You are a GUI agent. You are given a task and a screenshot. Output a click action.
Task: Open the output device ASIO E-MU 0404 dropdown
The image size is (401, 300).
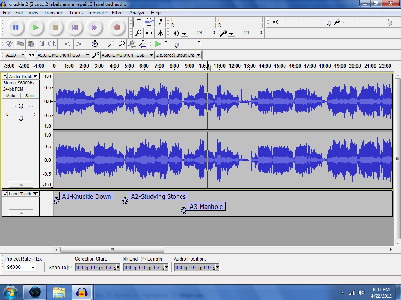(63, 55)
